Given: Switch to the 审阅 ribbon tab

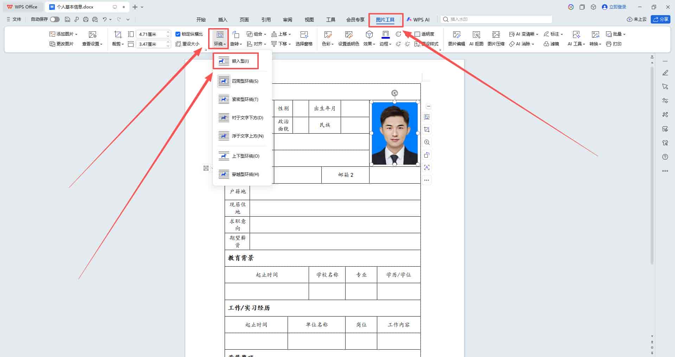Looking at the screenshot, I should click(x=287, y=20).
